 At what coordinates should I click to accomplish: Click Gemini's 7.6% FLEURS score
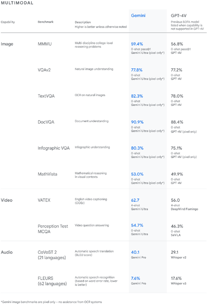point(136,279)
